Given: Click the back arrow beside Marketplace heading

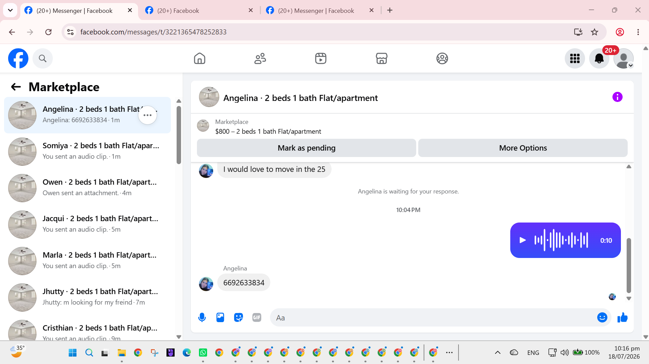Looking at the screenshot, I should click(x=16, y=87).
